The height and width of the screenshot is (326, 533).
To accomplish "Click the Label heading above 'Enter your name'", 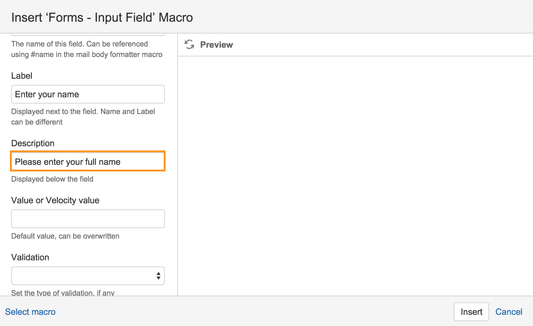I will [22, 76].
